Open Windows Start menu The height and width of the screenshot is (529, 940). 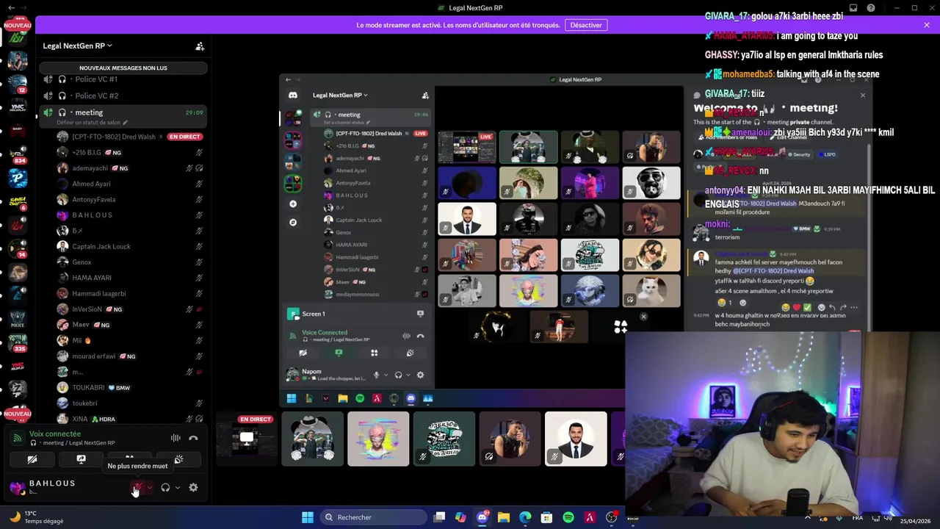(x=308, y=517)
